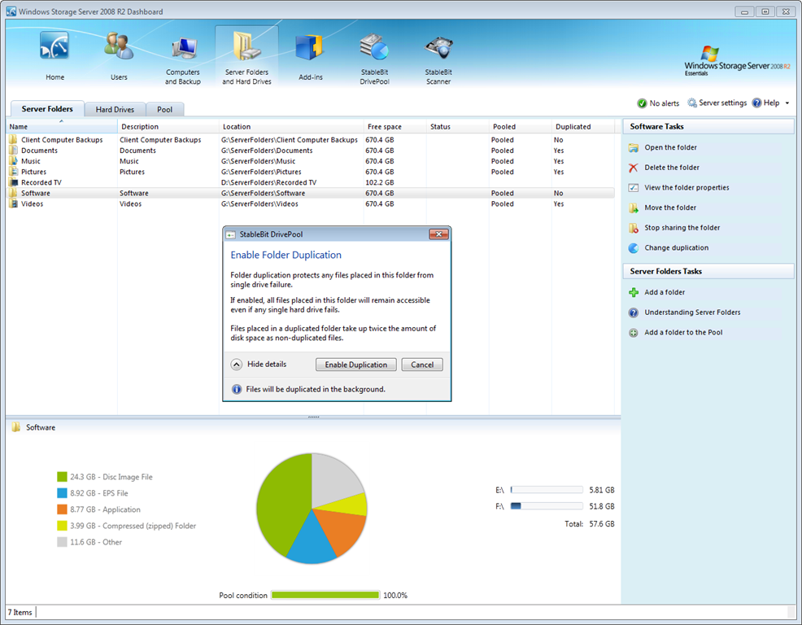This screenshot has height=625, width=802.
Task: Click Add a folder link
Action: (x=665, y=292)
